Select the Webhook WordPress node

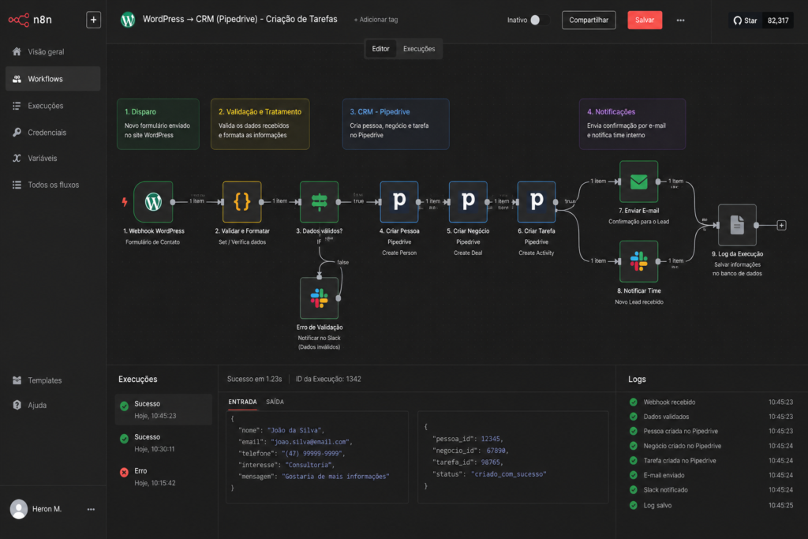(x=153, y=201)
